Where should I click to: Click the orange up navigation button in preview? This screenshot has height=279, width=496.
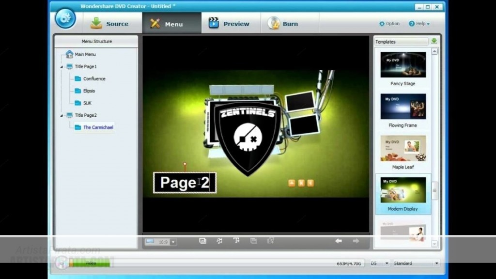click(x=292, y=183)
